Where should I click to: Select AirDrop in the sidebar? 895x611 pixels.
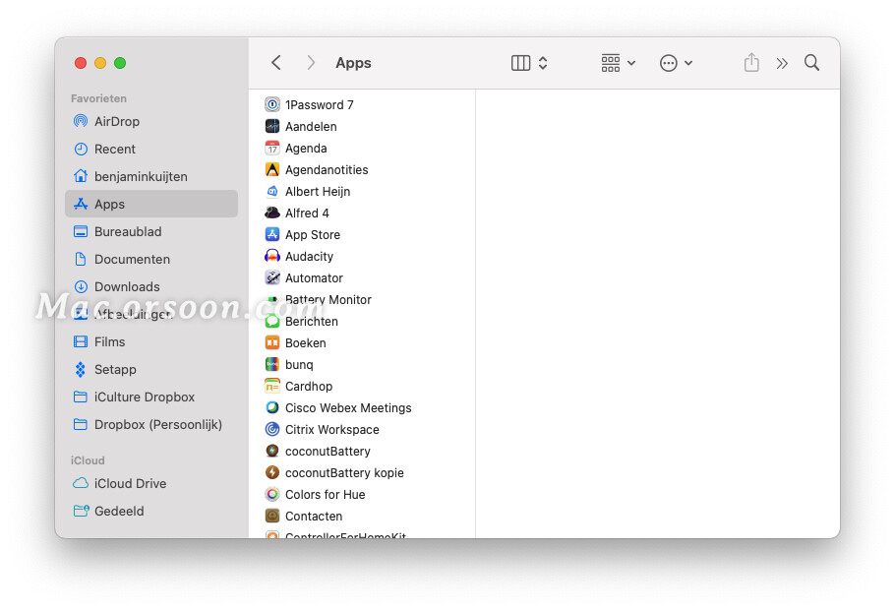[x=151, y=122]
